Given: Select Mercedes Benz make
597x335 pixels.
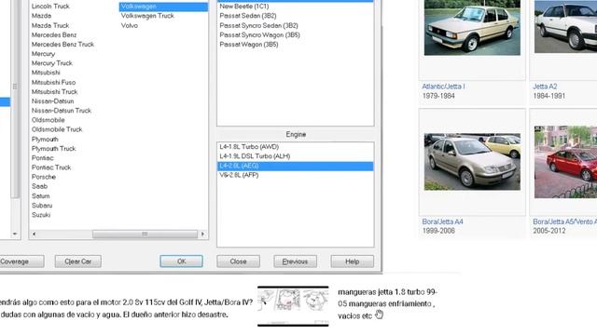Looking at the screenshot, I should (x=54, y=35).
